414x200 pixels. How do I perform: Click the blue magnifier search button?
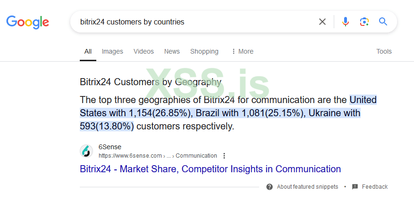pyautogui.click(x=383, y=22)
